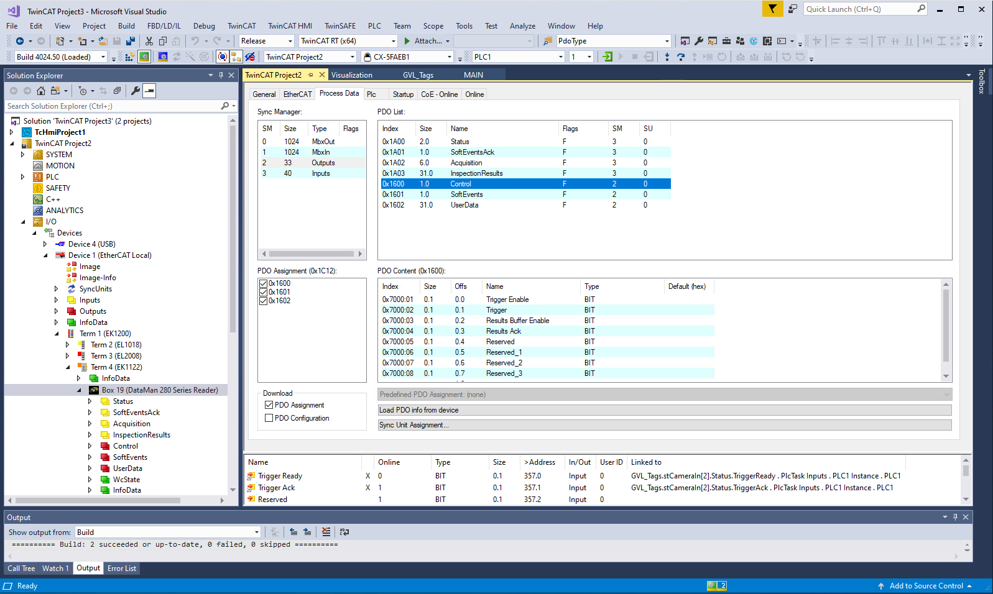993x594 pixels.
Task: Click the Collapse All icon in Solution Explorer
Action: pyautogui.click(x=116, y=91)
